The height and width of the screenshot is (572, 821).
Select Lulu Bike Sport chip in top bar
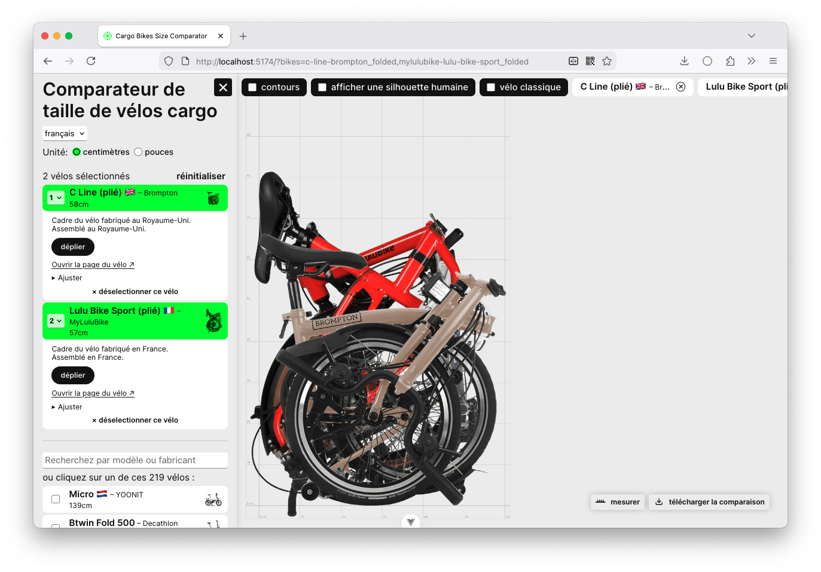(x=743, y=87)
